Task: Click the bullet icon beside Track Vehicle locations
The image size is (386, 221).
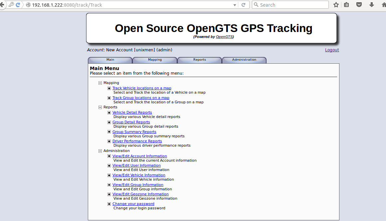Action: (x=109, y=88)
